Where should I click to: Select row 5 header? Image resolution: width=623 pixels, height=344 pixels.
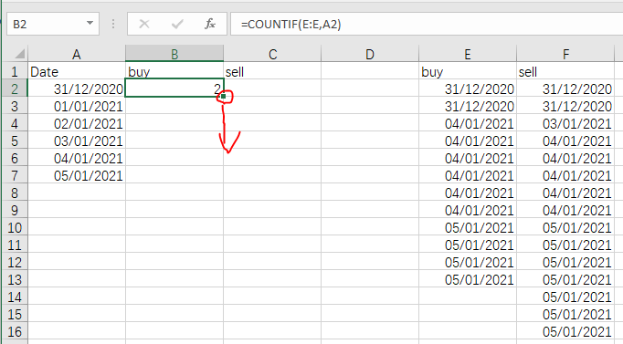click(x=15, y=141)
